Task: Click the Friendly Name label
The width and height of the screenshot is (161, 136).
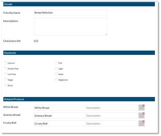Action: (x=12, y=13)
